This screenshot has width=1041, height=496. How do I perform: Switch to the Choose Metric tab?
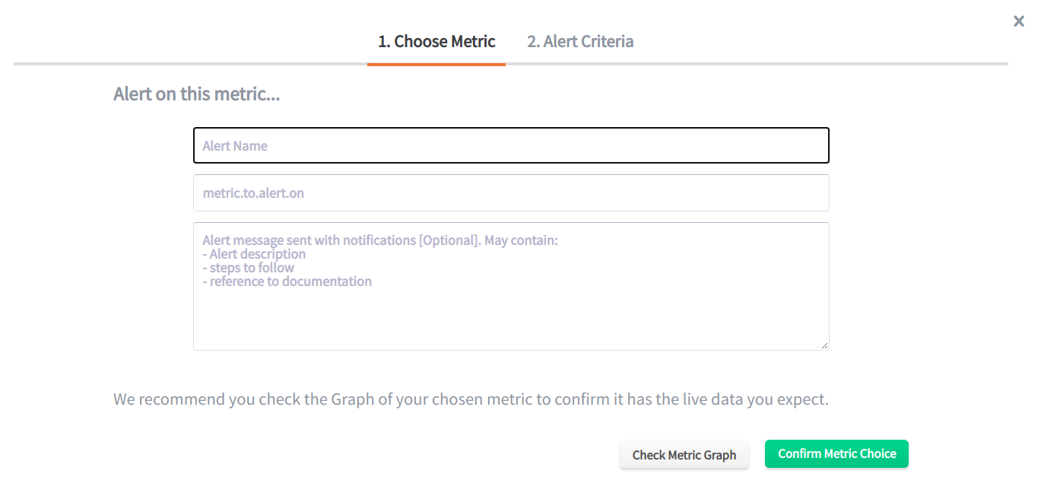436,42
